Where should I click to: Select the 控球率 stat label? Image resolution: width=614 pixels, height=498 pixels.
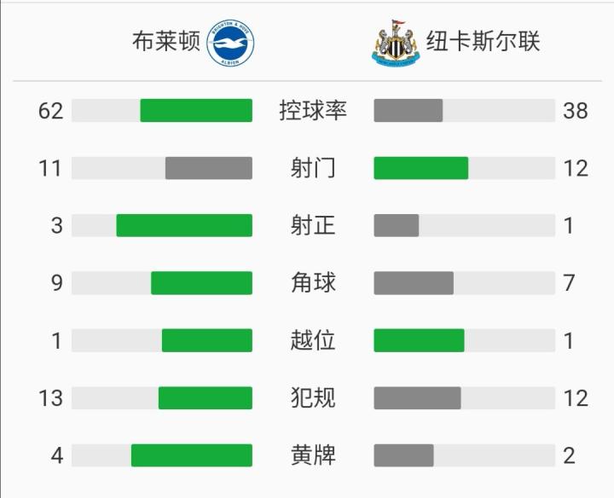point(313,111)
